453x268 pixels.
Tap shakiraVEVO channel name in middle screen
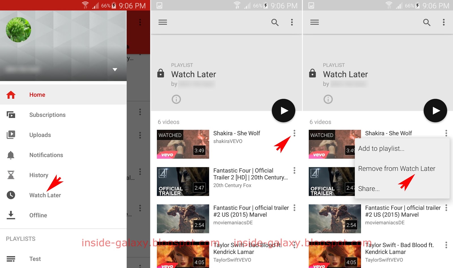pyautogui.click(x=228, y=141)
